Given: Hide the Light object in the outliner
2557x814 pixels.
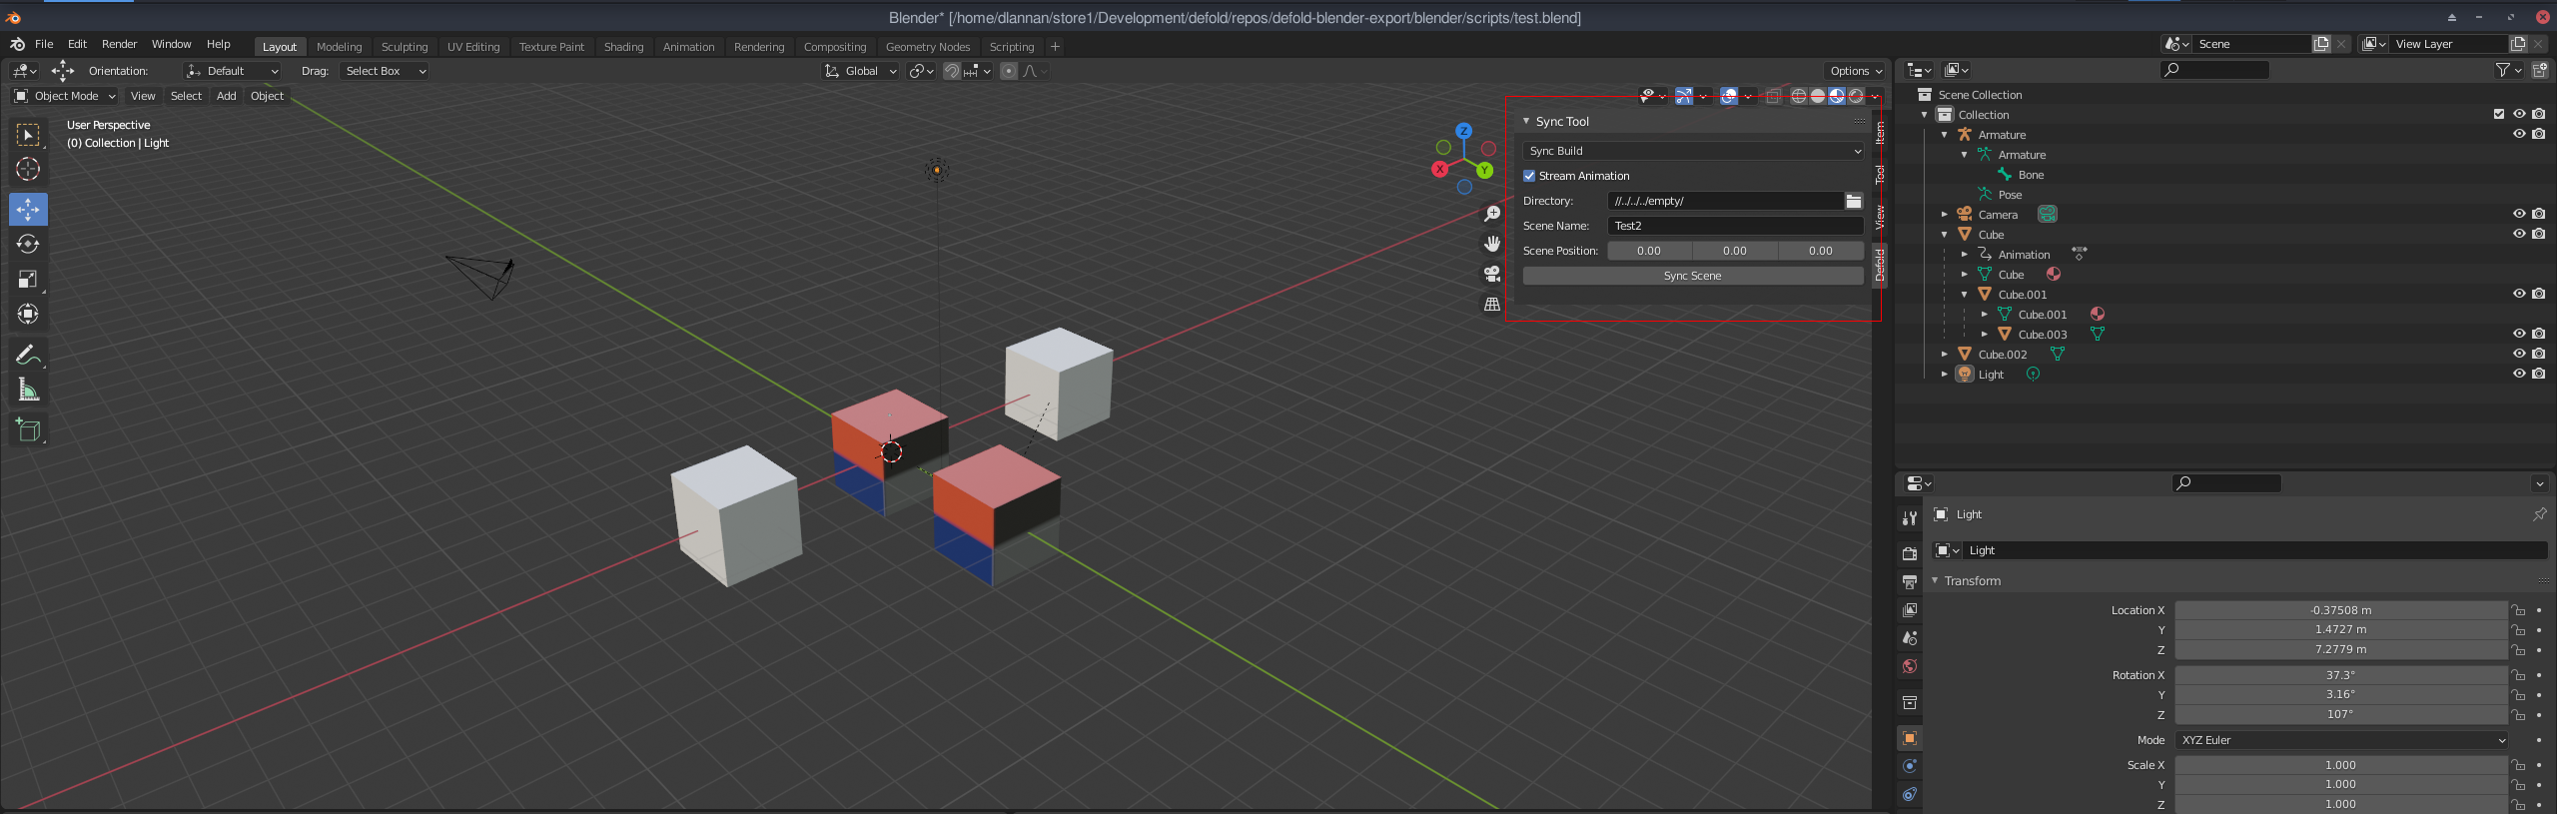Looking at the screenshot, I should pyautogui.click(x=2519, y=374).
